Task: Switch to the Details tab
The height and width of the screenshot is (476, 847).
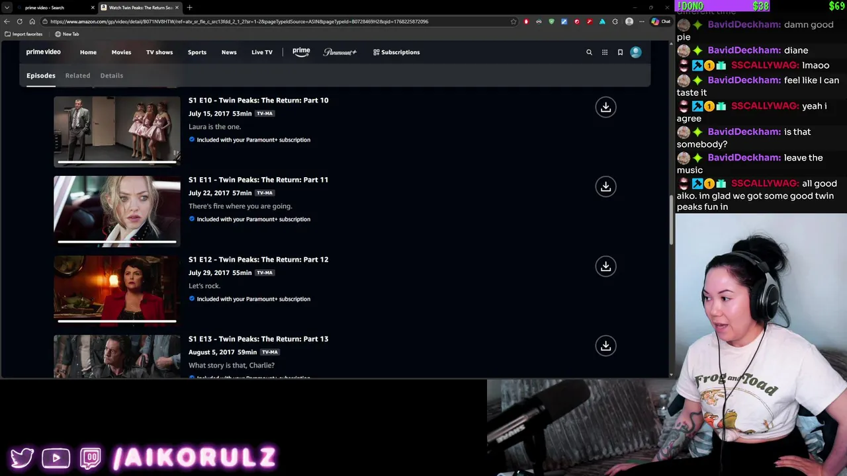Action: [x=112, y=75]
